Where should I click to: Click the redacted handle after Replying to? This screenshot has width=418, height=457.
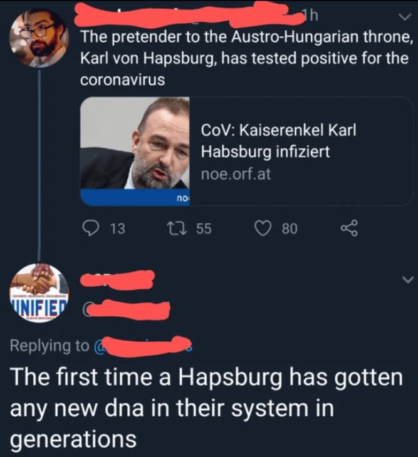point(142,346)
